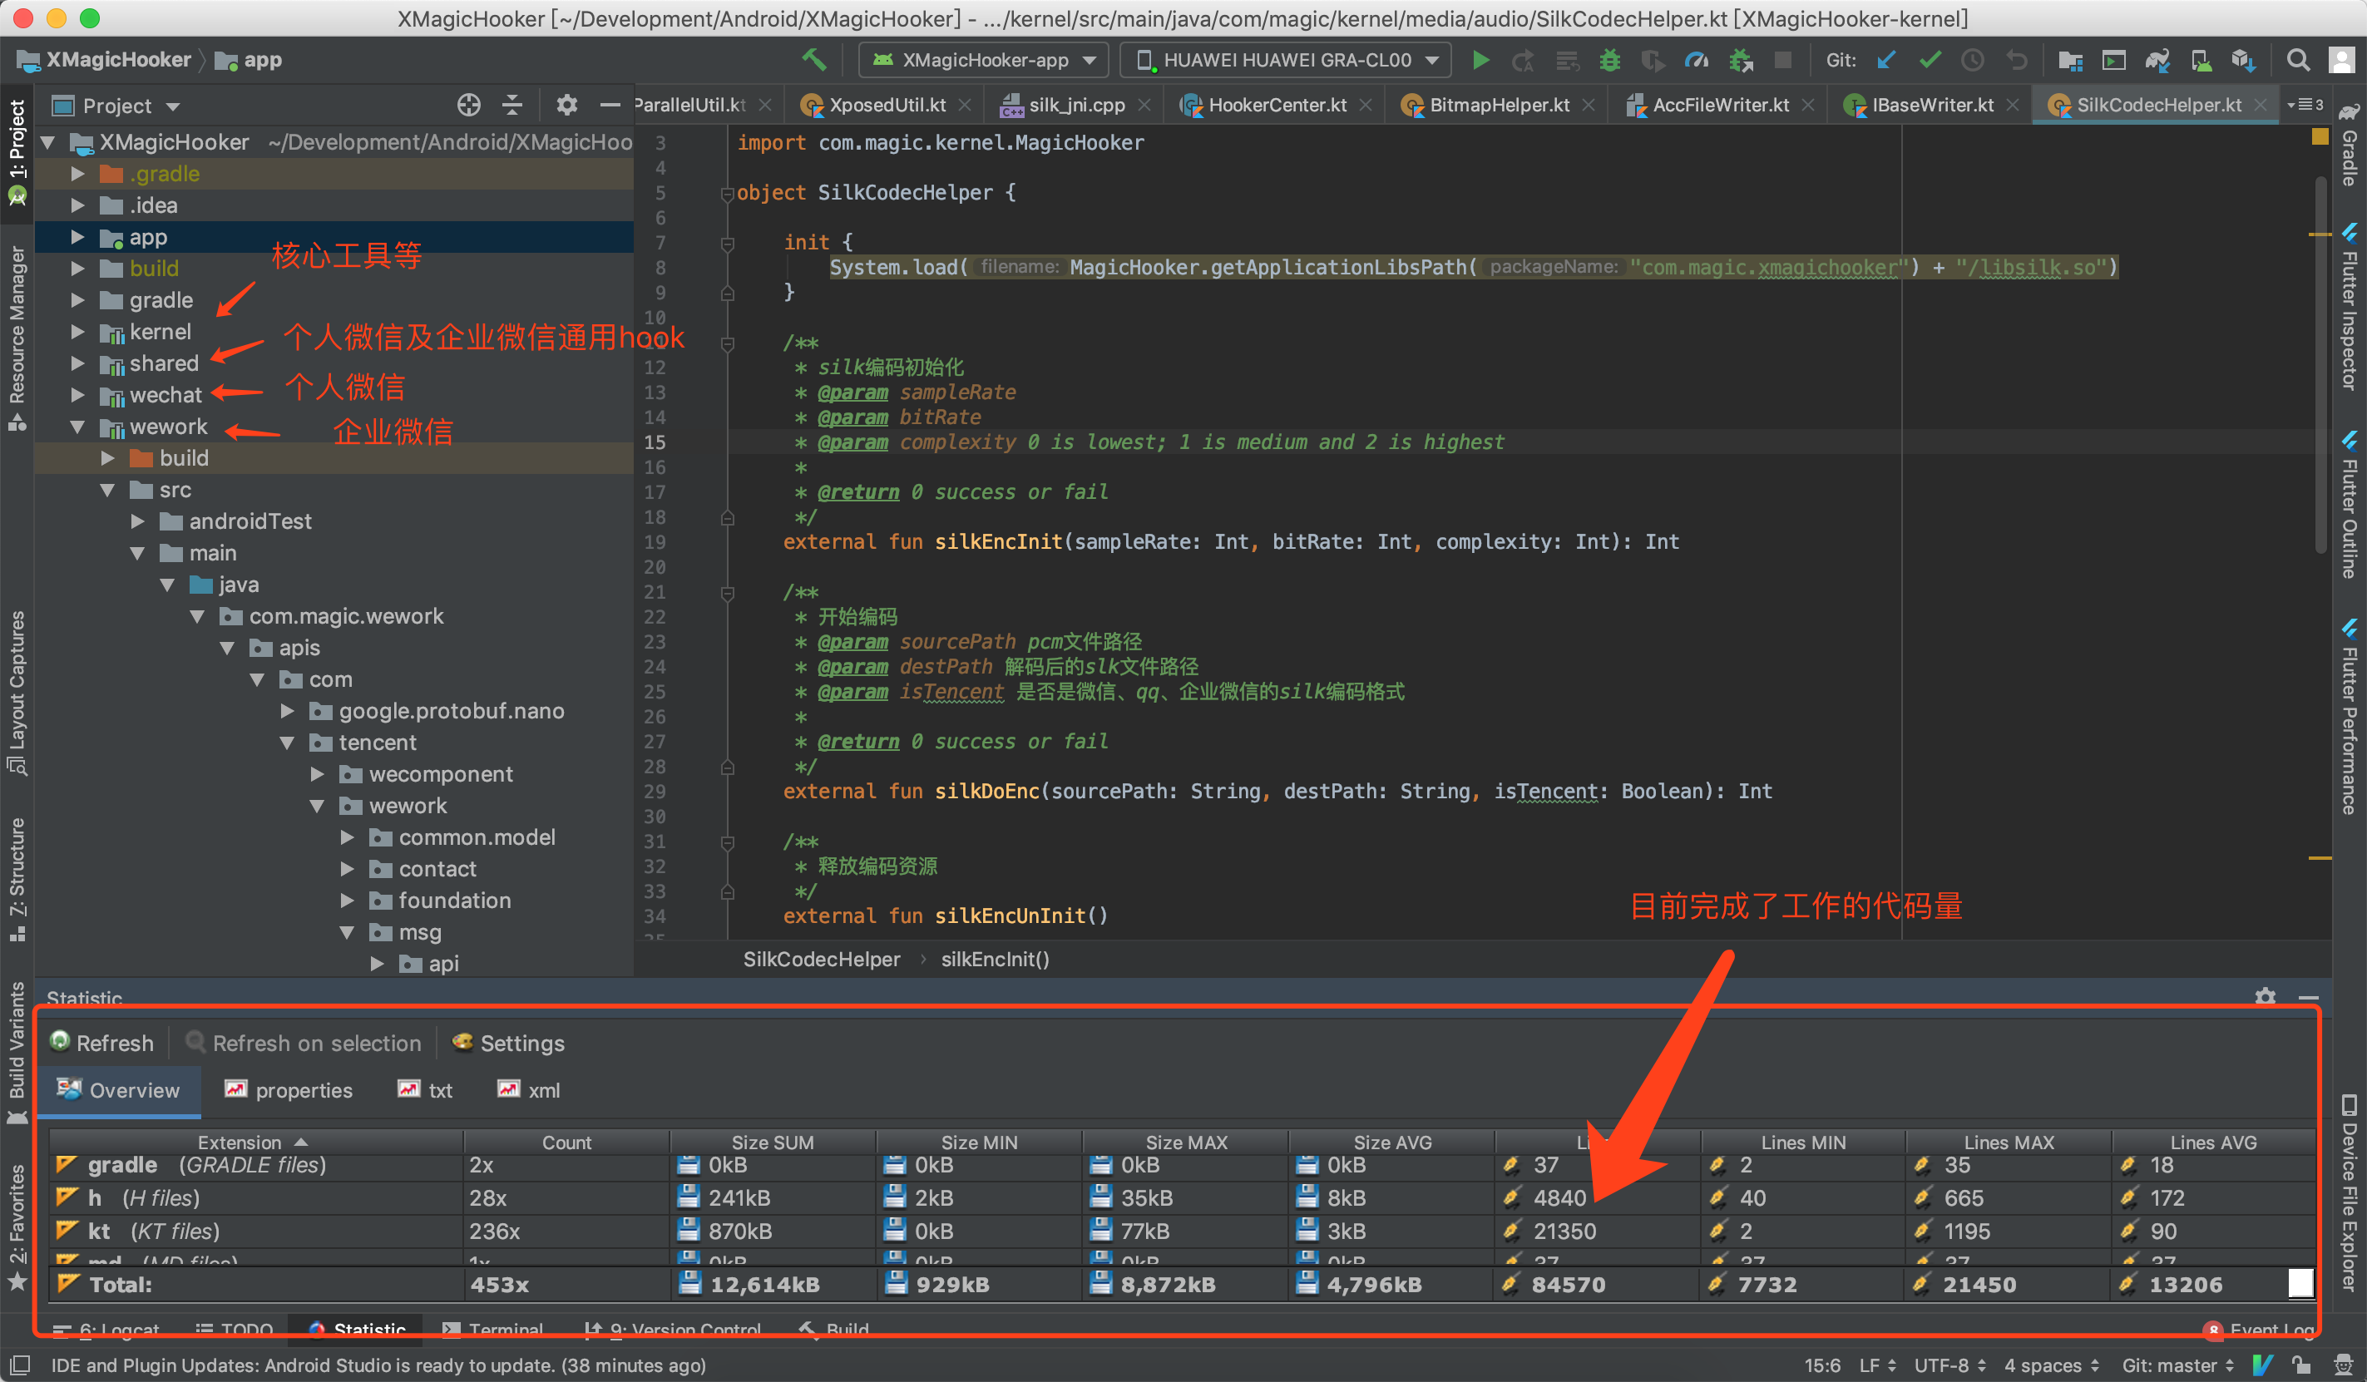Expand the common.model package
The image size is (2367, 1382).
(x=348, y=837)
